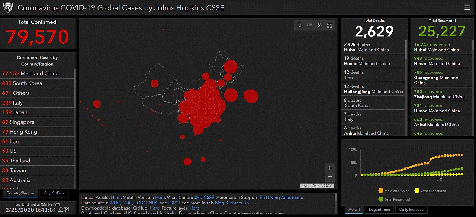Open the hamburger menu at top right
The image size is (476, 217).
tap(467, 7)
